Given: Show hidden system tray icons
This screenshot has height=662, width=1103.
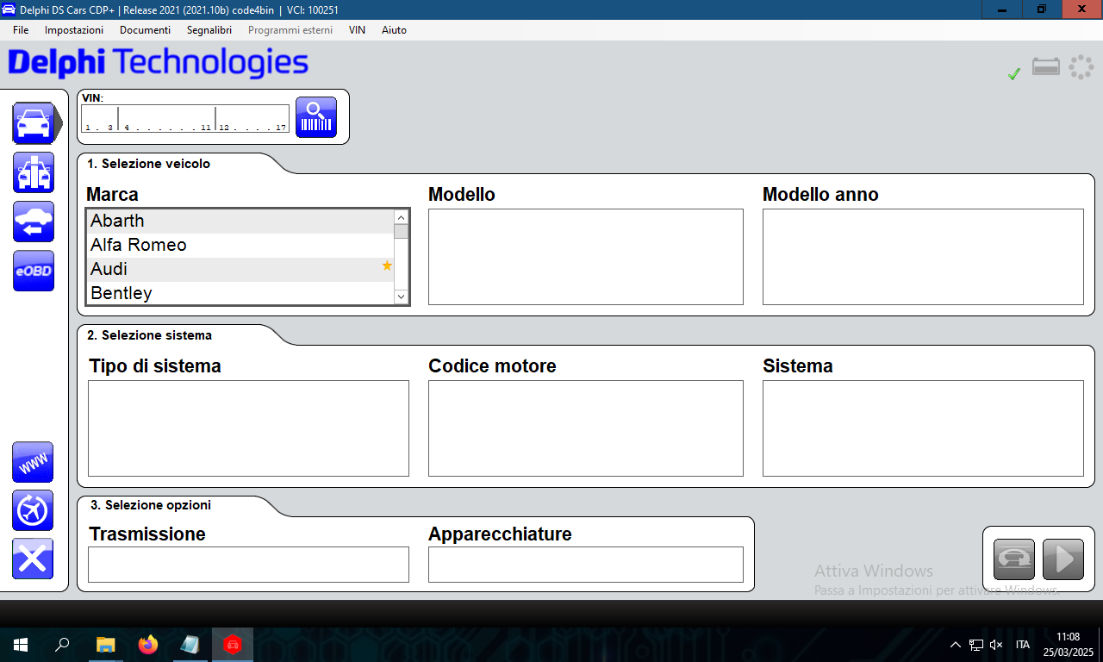Looking at the screenshot, I should (955, 645).
